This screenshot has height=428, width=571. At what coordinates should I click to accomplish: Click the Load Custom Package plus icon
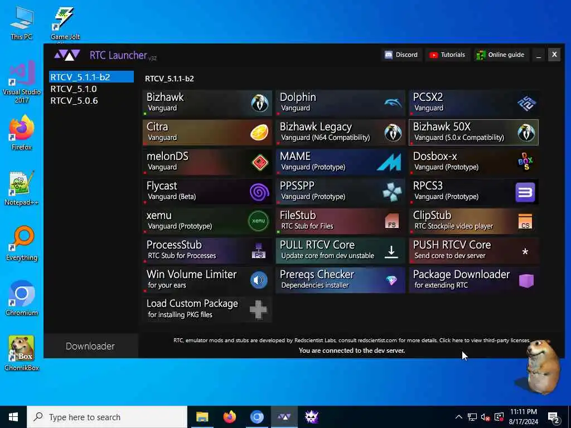(x=259, y=310)
